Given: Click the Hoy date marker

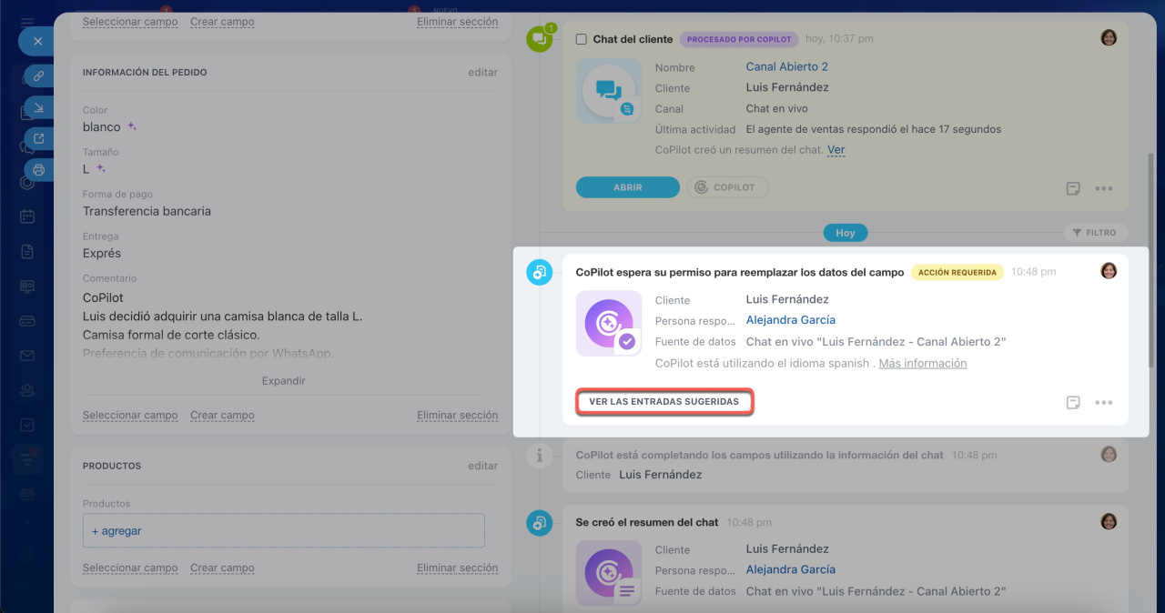Looking at the screenshot, I should point(845,233).
